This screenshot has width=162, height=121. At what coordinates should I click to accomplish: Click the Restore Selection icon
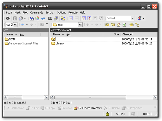[101, 18]
